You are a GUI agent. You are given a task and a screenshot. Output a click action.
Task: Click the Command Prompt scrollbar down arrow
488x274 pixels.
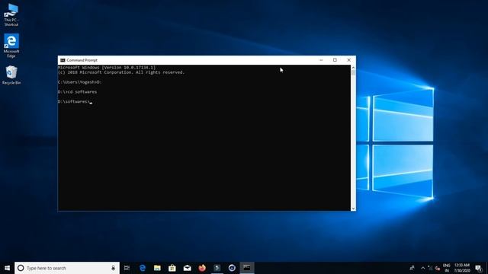[x=353, y=209]
